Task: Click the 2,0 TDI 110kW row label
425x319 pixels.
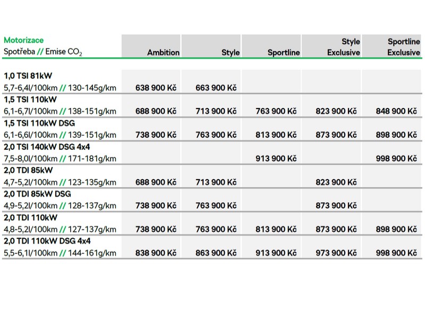Action: click(31, 217)
